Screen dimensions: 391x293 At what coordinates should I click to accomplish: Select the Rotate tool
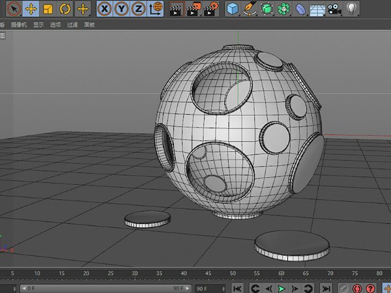click(x=65, y=9)
